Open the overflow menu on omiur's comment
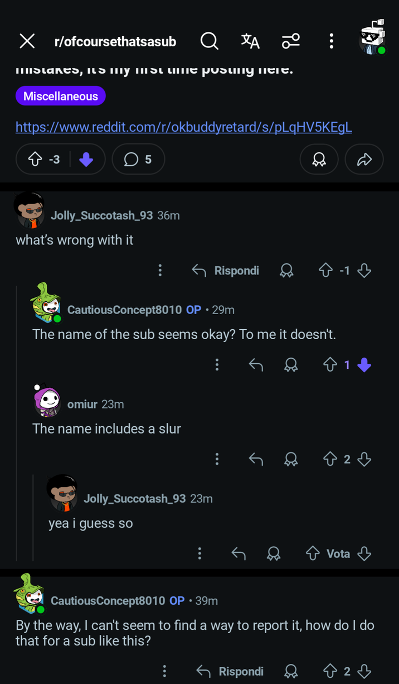 click(217, 459)
